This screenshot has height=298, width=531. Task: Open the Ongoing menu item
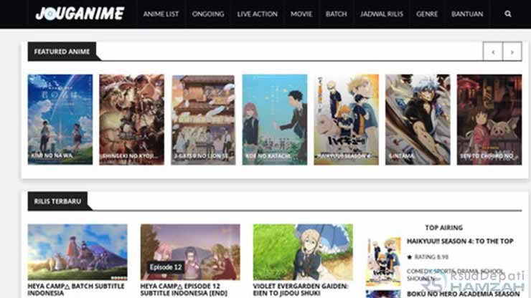(208, 14)
